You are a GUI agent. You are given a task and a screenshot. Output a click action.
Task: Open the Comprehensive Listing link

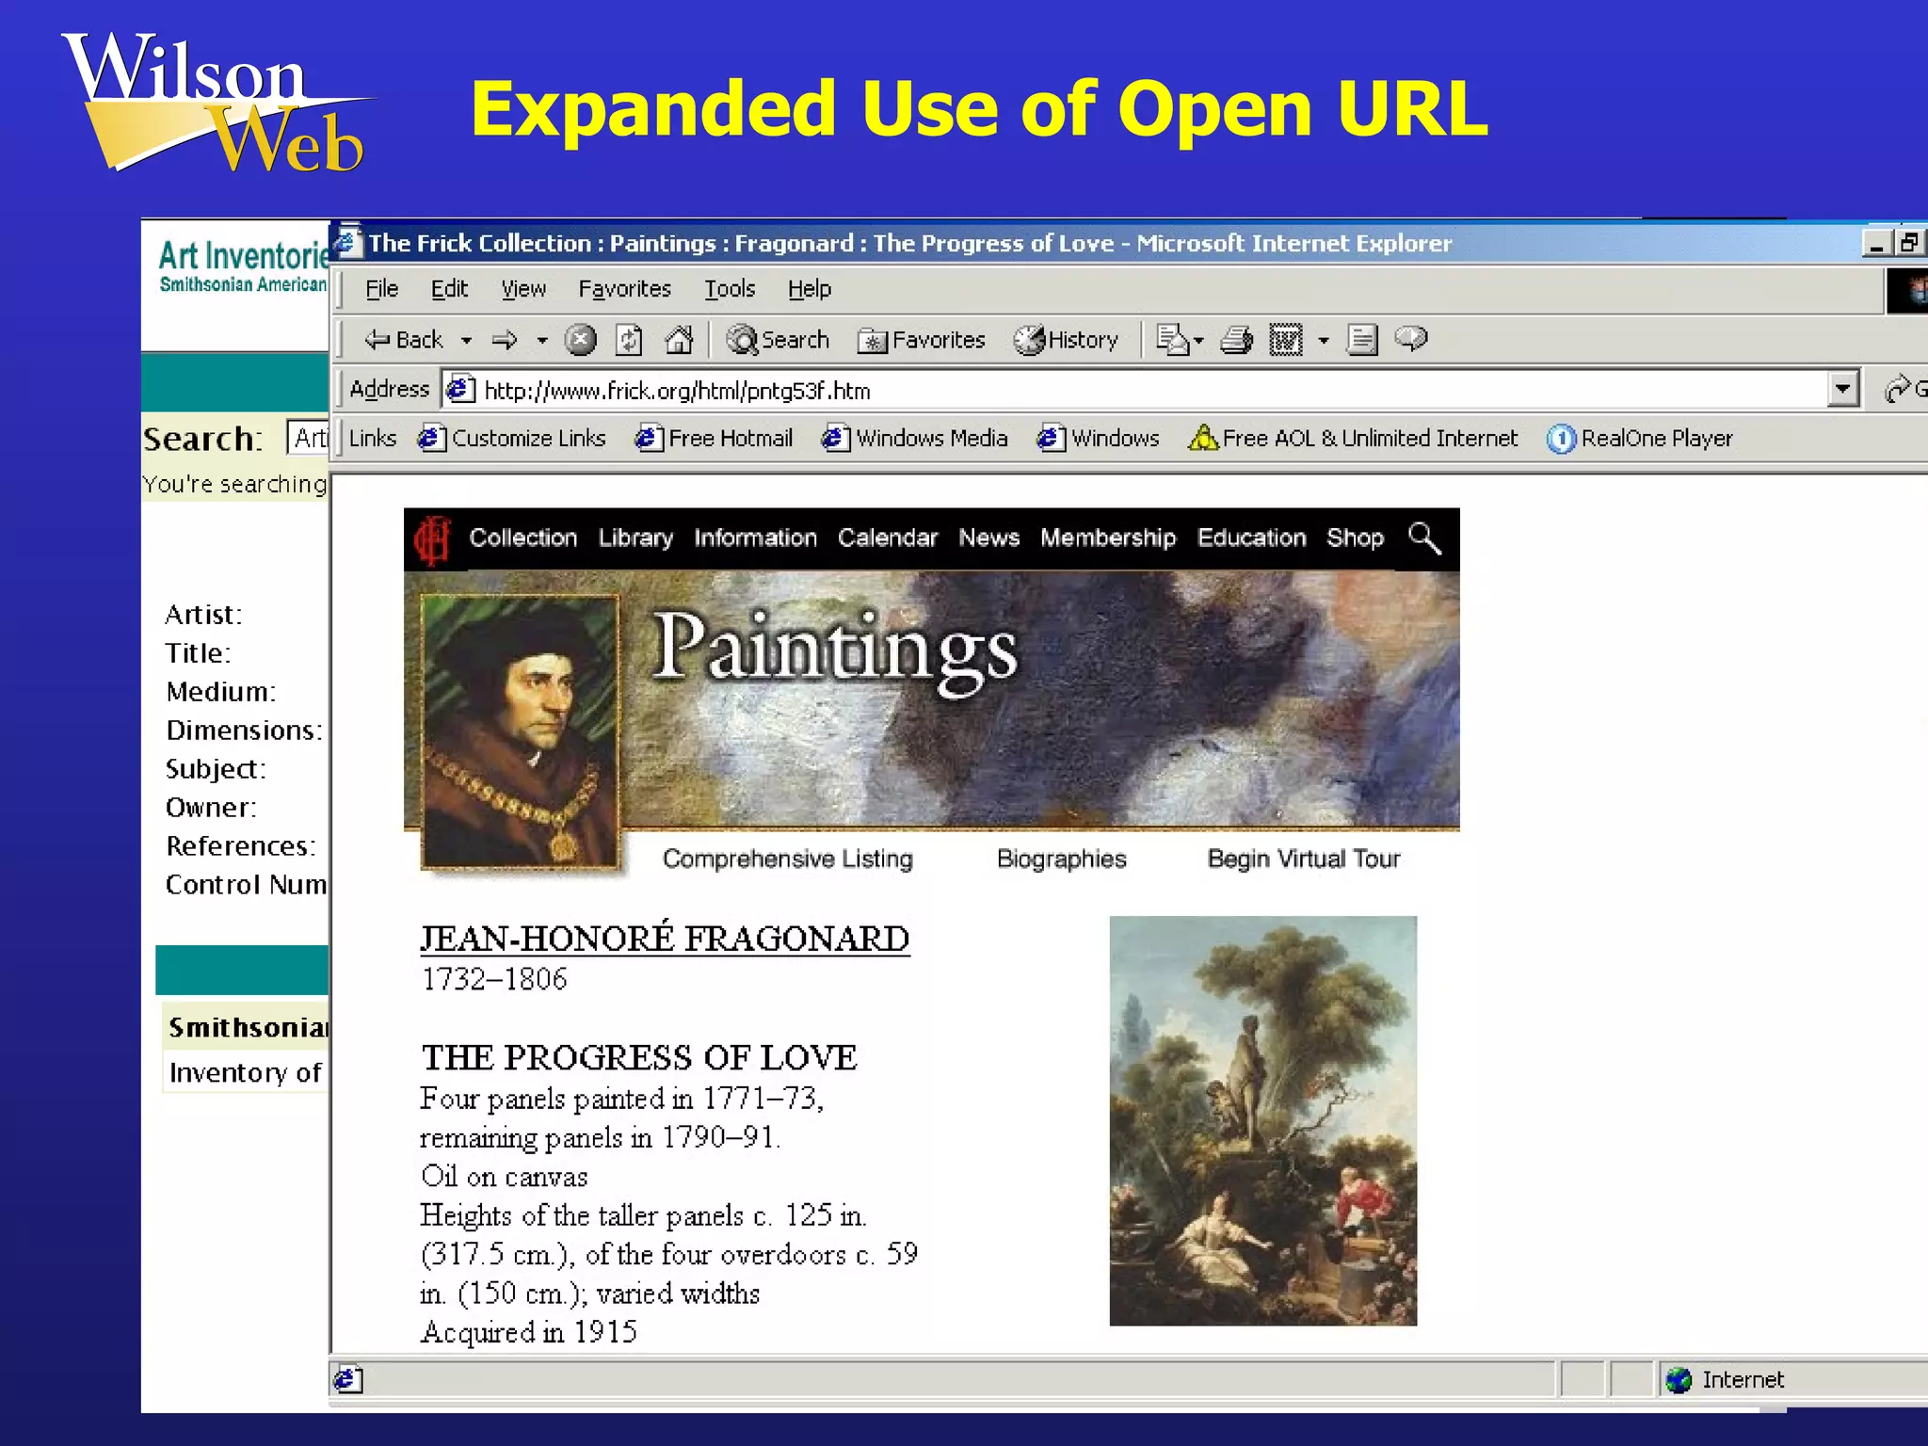pos(788,859)
